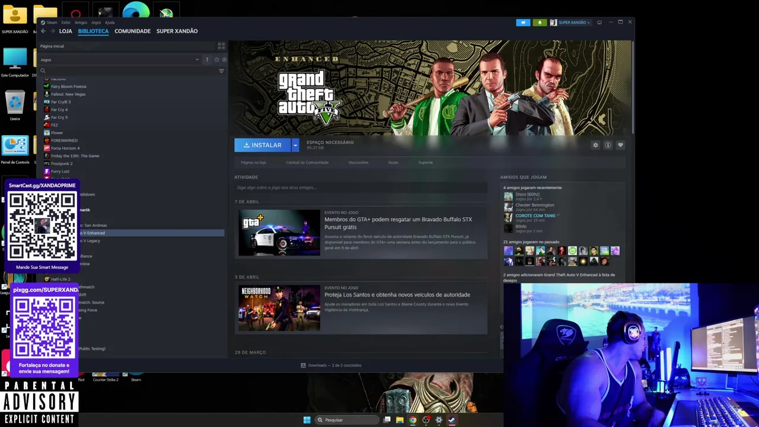
Task: Select Friday the 13th: The Game
Action: tap(75, 156)
